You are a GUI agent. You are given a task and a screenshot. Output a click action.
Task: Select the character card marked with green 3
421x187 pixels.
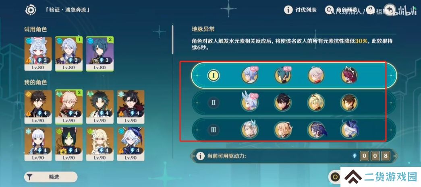coord(69,107)
